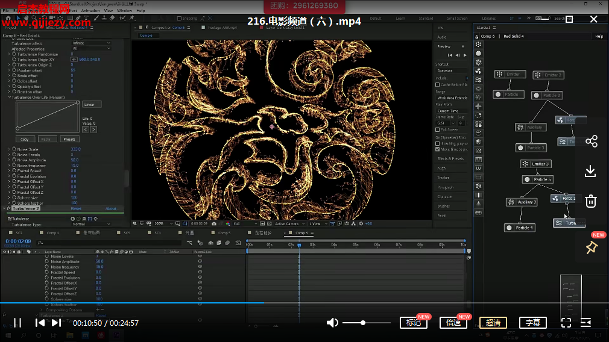Toggle the Full Screen checkbox

(x=437, y=129)
